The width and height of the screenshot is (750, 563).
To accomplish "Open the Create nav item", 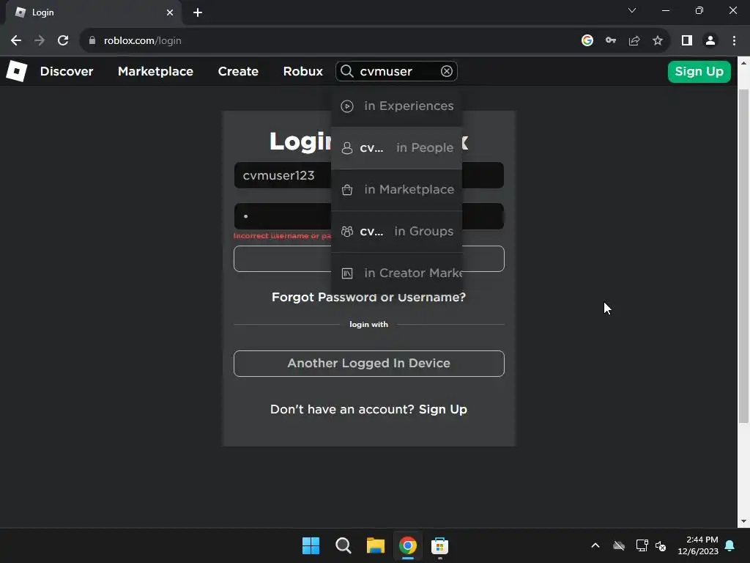I will (x=238, y=71).
